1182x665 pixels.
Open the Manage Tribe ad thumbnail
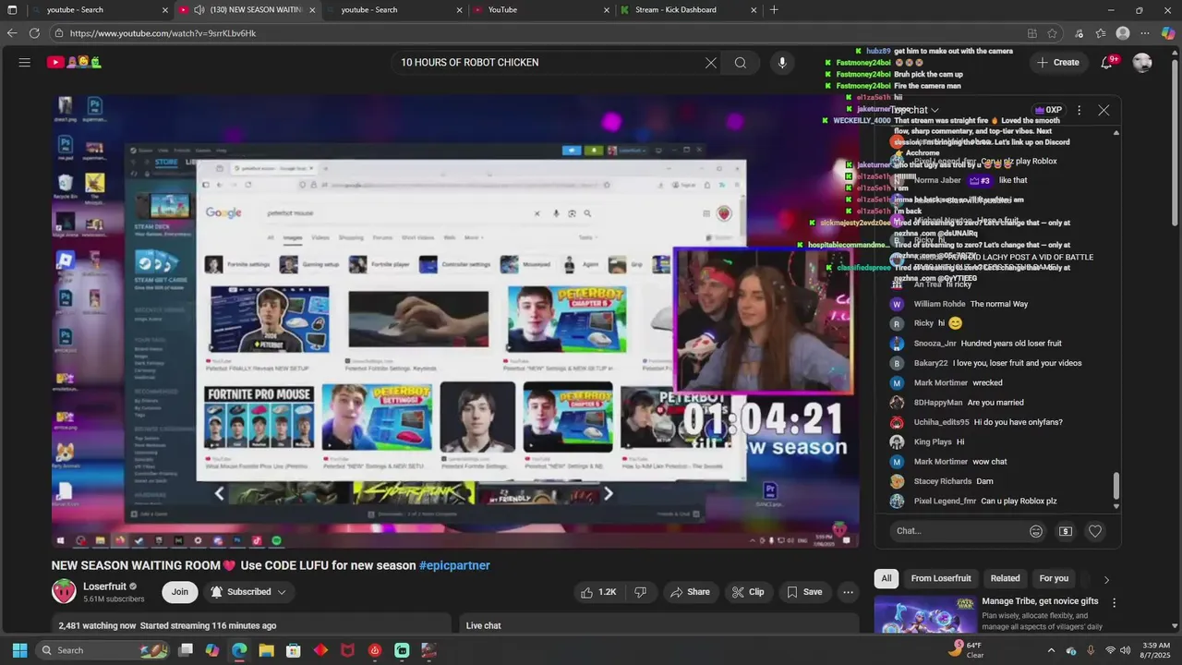[924, 614]
